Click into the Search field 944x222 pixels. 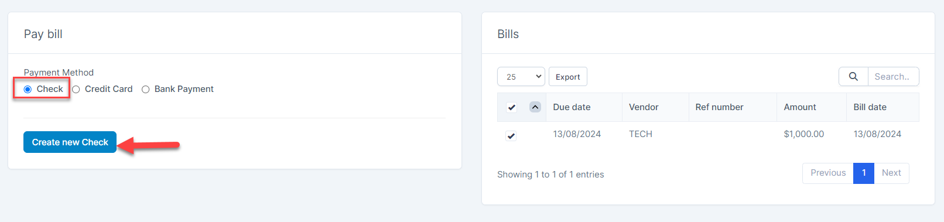(x=893, y=77)
